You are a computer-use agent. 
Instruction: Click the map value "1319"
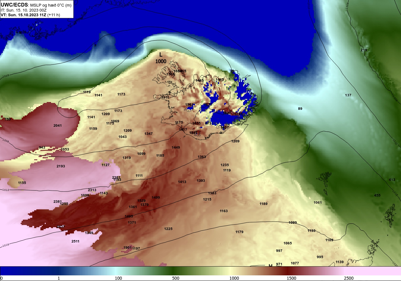pyautogui.click(x=127, y=158)
